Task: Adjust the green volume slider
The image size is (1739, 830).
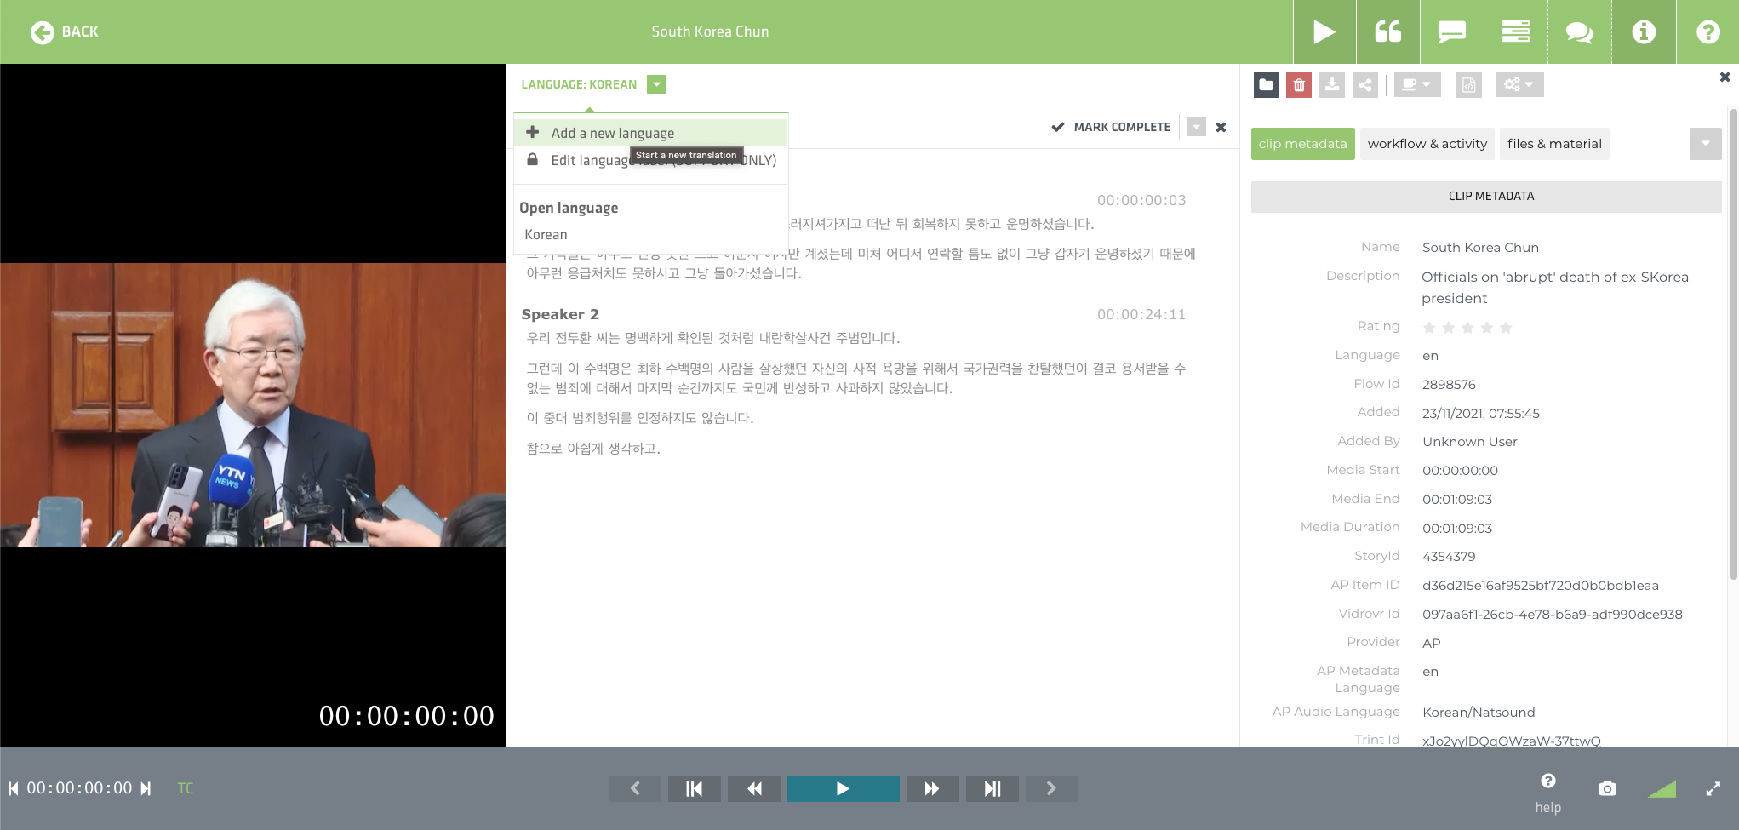Action: tap(1662, 789)
